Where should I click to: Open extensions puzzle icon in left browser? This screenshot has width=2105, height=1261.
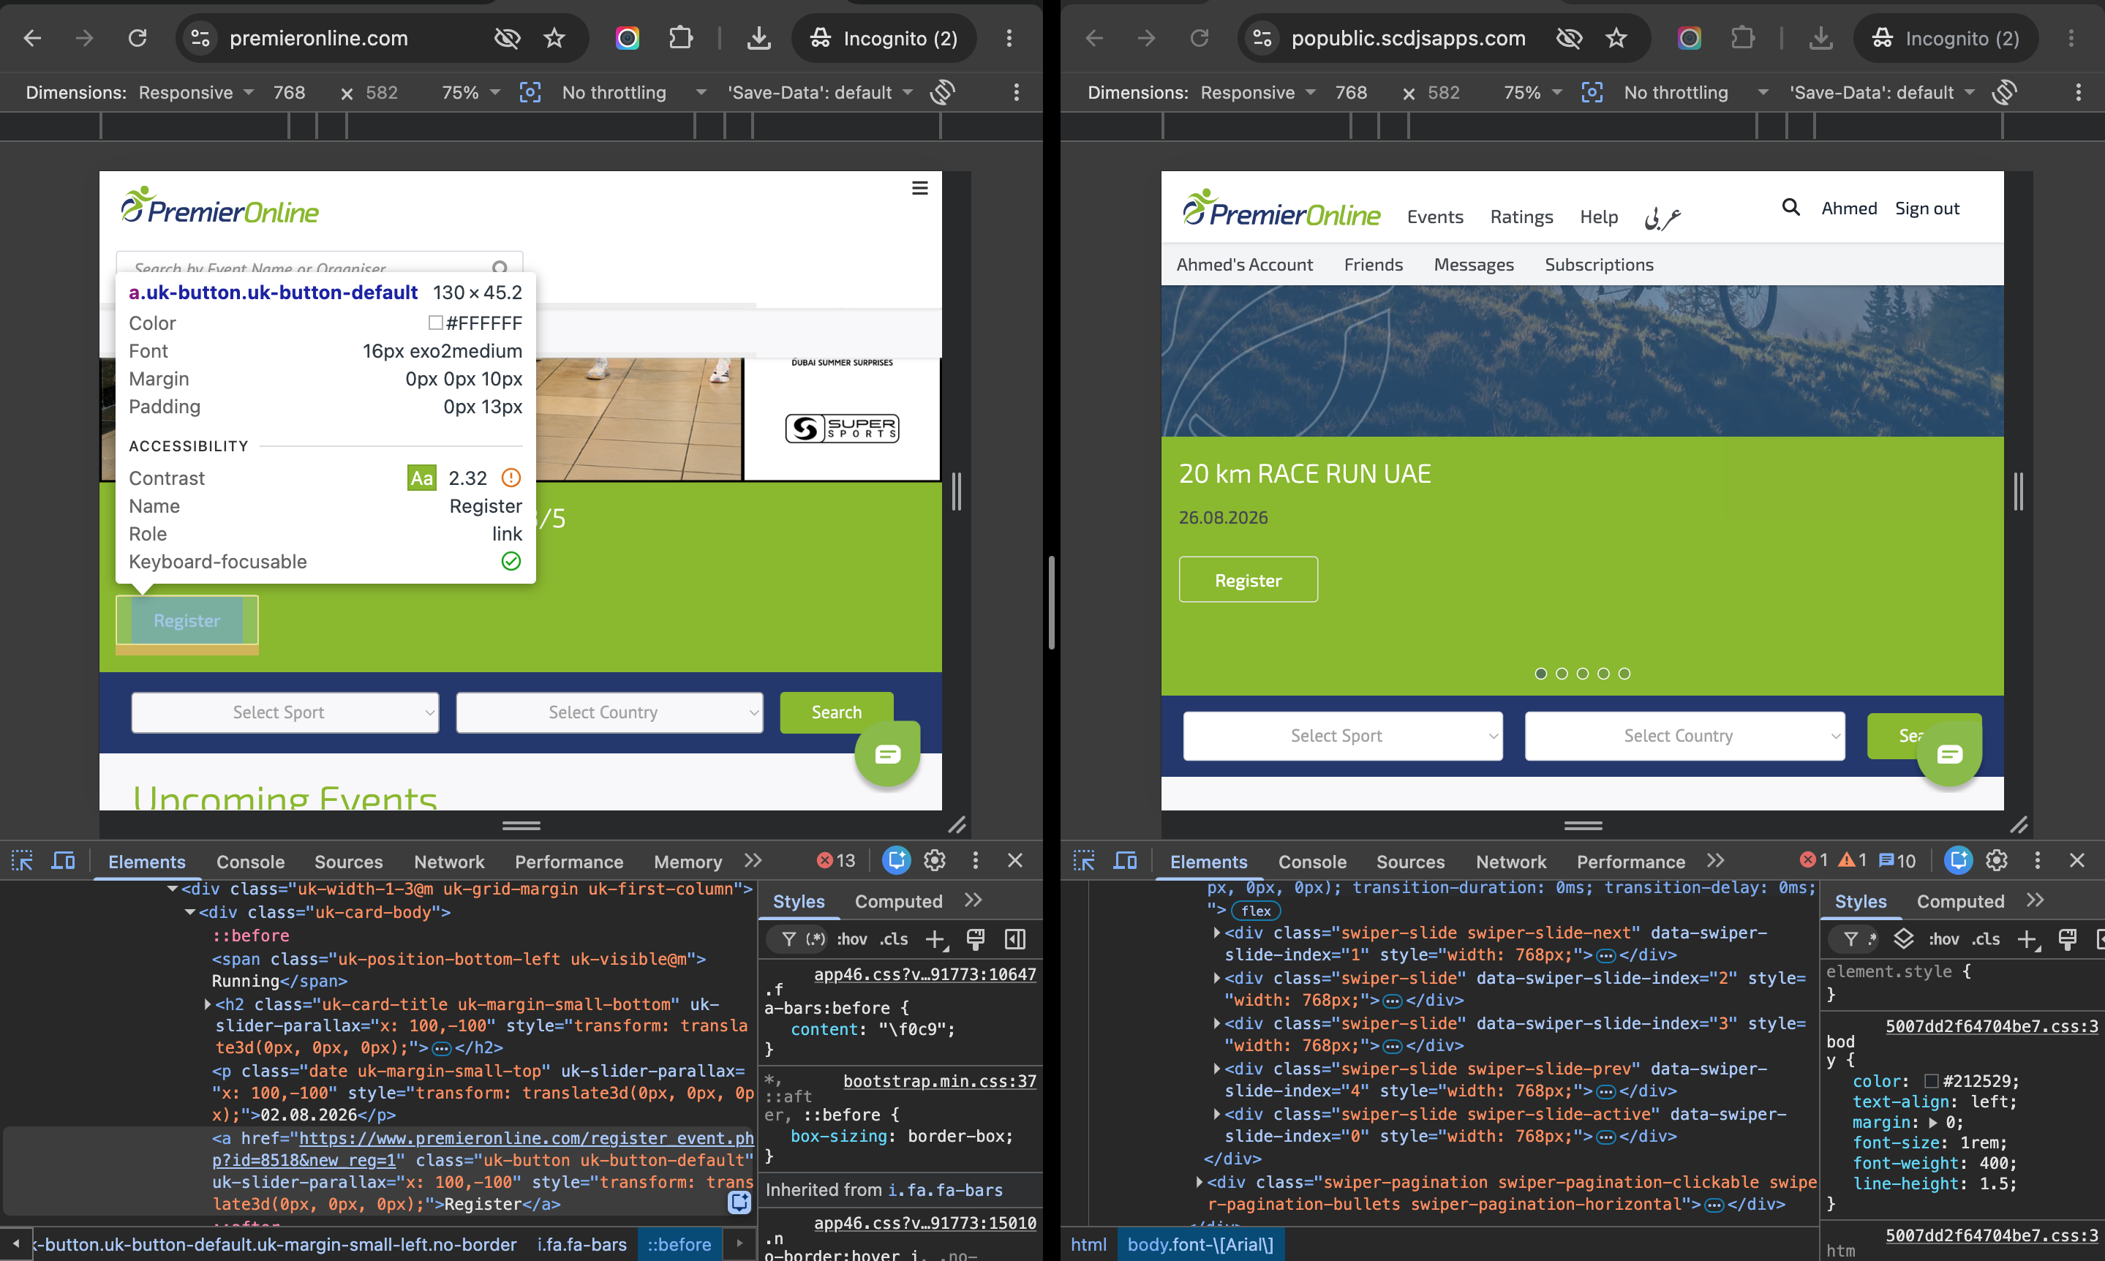680,38
